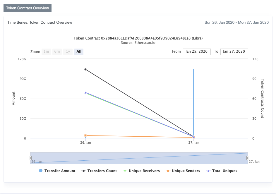Toggle Transfer Amount series in legend
This screenshot has width=276, height=194.
[x=57, y=171]
